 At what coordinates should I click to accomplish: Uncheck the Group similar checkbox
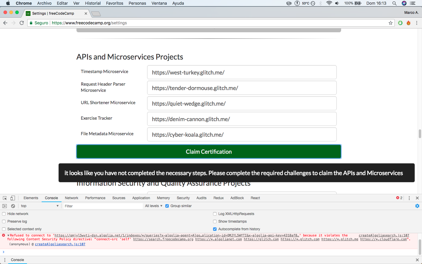pyautogui.click(x=167, y=206)
